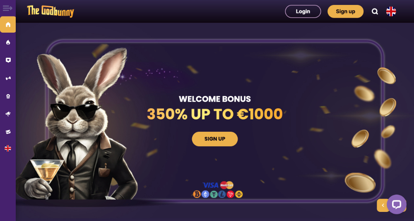Expand the sidebar menu with the arrow icon
Screen dimensions: 414x221
[x=7, y=8]
